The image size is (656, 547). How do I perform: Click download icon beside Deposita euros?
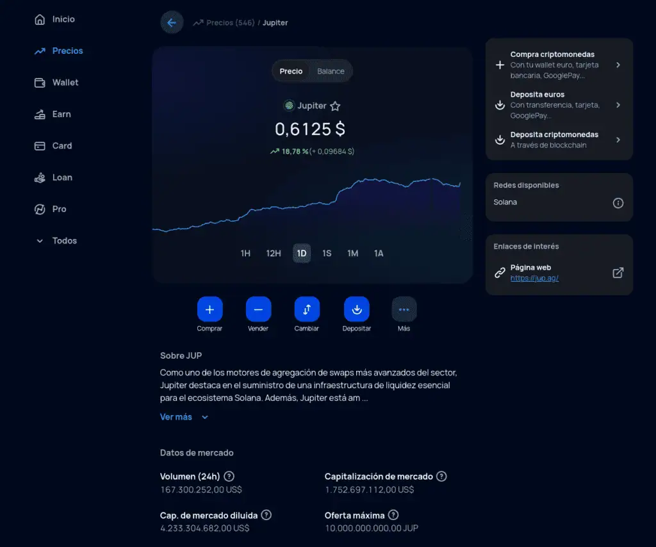[500, 105]
